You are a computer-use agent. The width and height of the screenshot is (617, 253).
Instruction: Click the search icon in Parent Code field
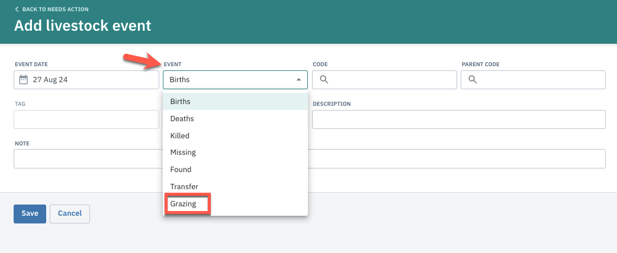coord(473,80)
